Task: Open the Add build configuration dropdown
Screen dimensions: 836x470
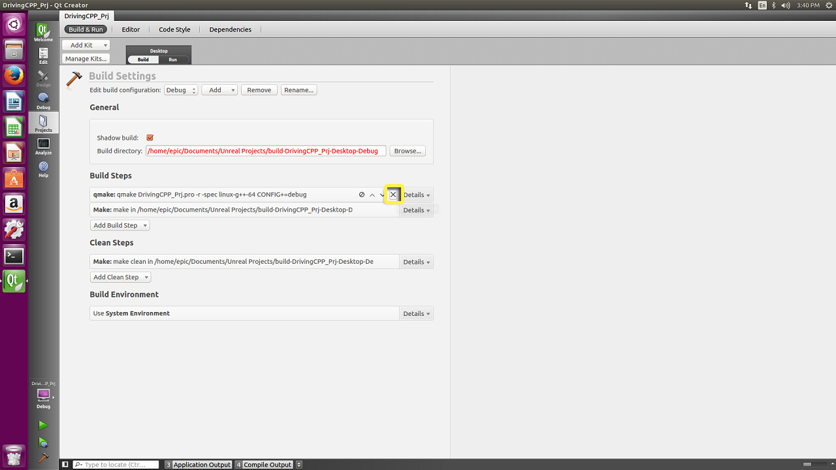Action: pos(219,90)
